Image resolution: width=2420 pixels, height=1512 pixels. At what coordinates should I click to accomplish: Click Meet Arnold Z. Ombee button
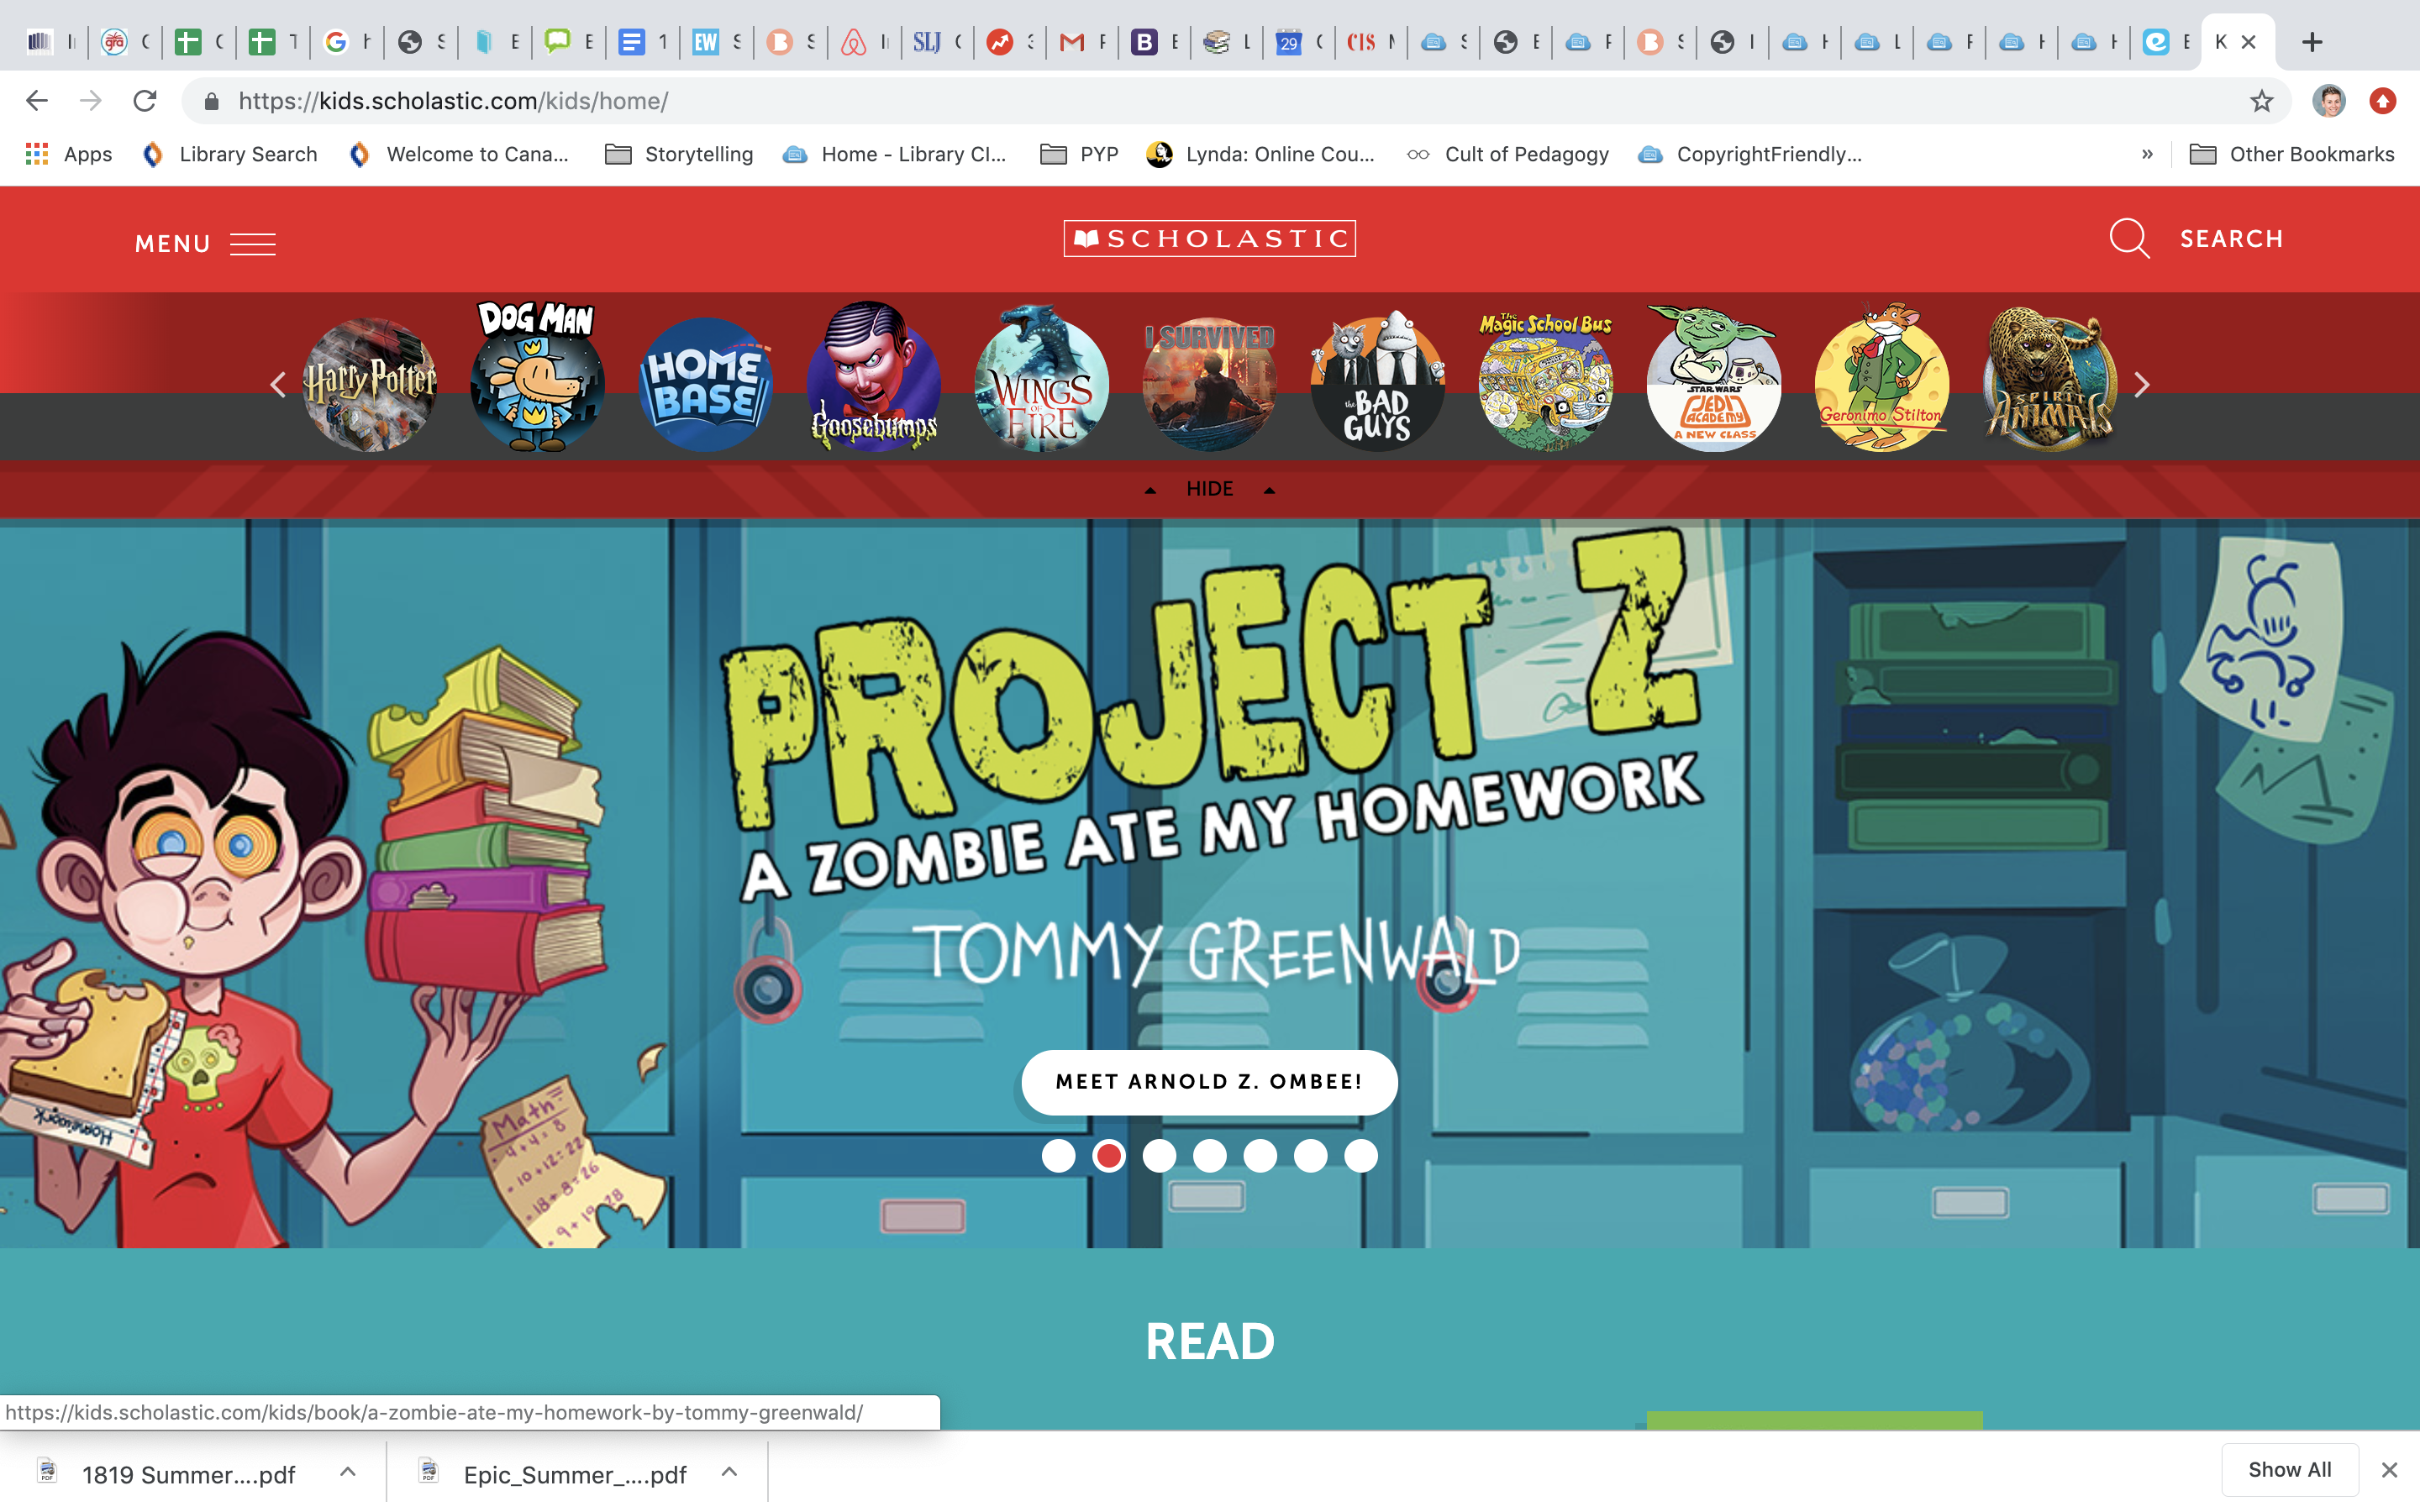1209,1082
